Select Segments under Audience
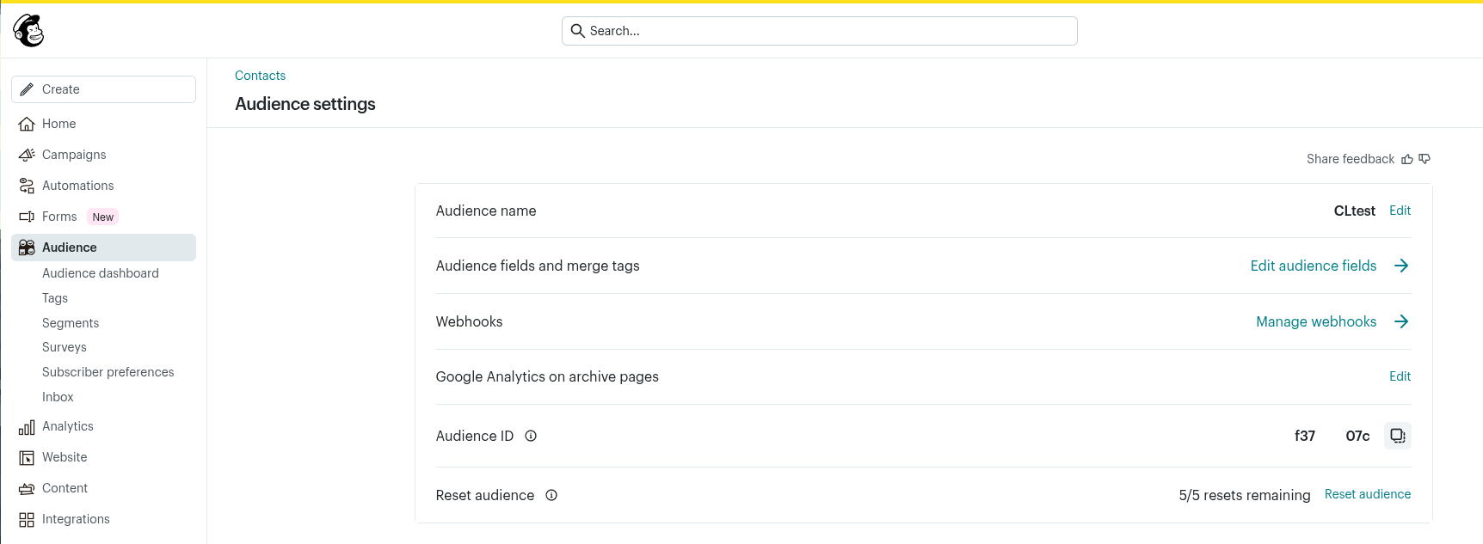Viewport: 1483px width, 544px height. pos(71,323)
